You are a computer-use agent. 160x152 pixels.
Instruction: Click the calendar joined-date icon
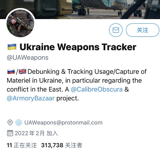(10, 133)
